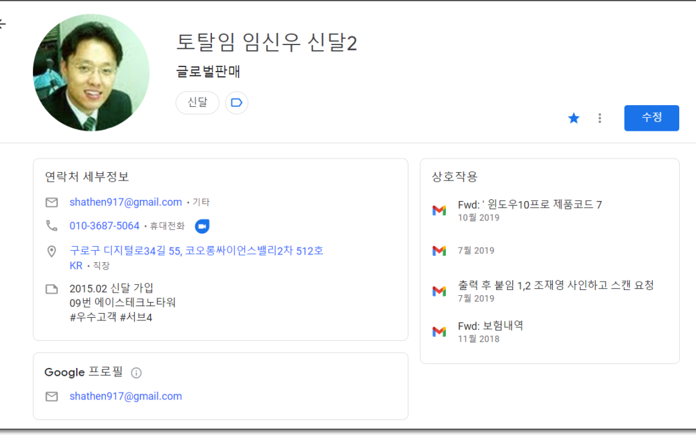Image resolution: width=696 pixels, height=435 pixels.
Task: Click the Google 프로필 info icon
Action: coord(136,373)
